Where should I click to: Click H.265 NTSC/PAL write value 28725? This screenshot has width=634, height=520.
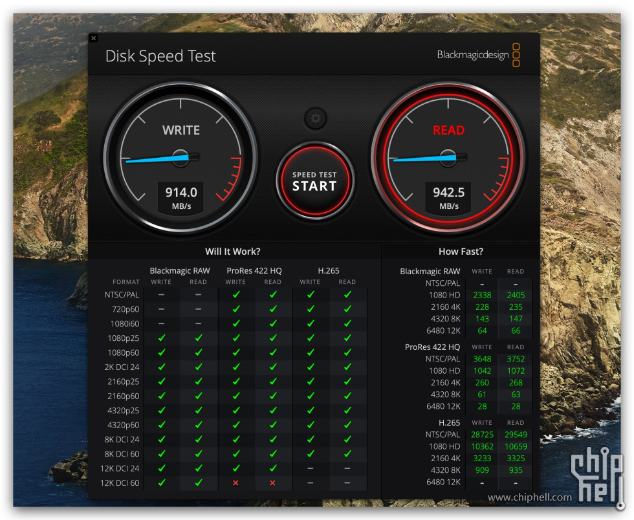[482, 434]
